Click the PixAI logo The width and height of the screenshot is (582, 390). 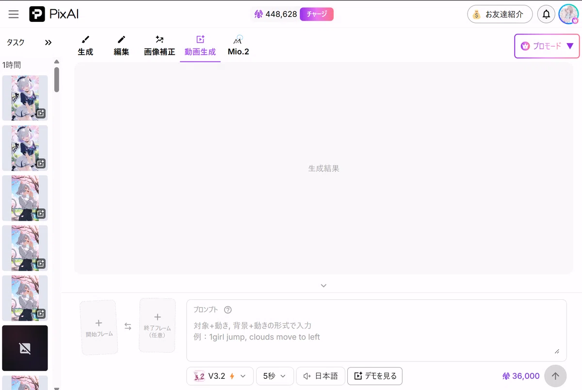point(54,14)
